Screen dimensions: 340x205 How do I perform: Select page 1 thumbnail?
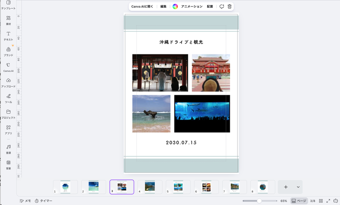65,187
